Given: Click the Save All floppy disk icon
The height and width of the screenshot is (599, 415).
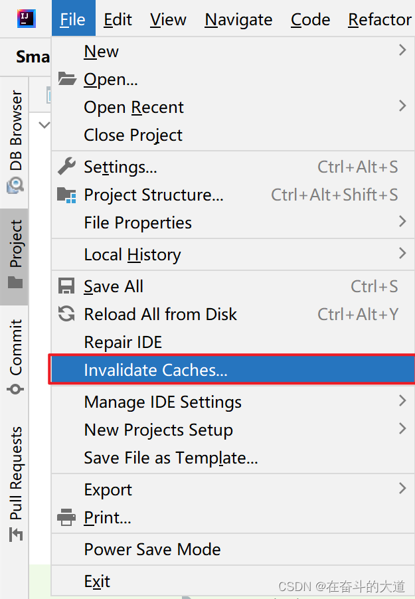Looking at the screenshot, I should pyautogui.click(x=66, y=286).
